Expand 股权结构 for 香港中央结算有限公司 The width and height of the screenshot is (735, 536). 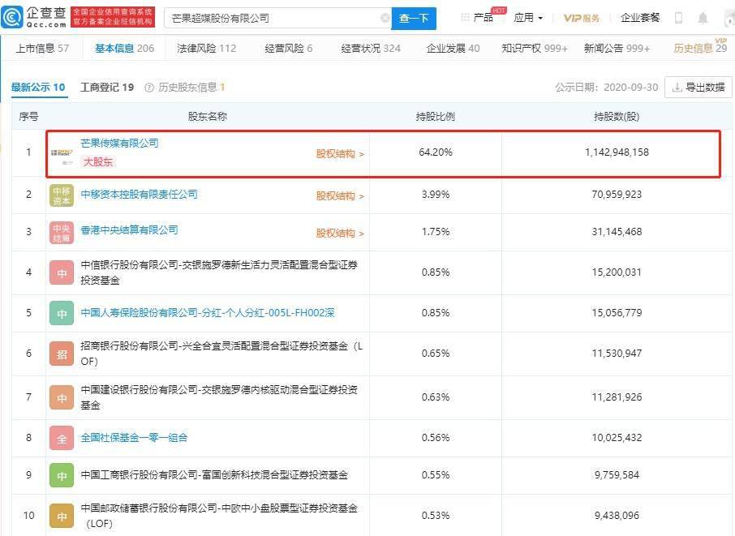click(340, 233)
